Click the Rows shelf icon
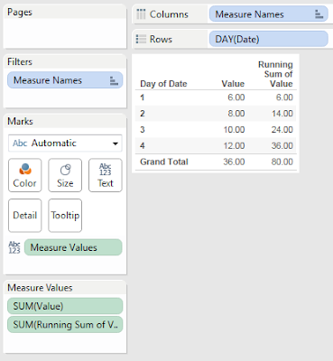Screen dimensions: 333x361 (141, 39)
